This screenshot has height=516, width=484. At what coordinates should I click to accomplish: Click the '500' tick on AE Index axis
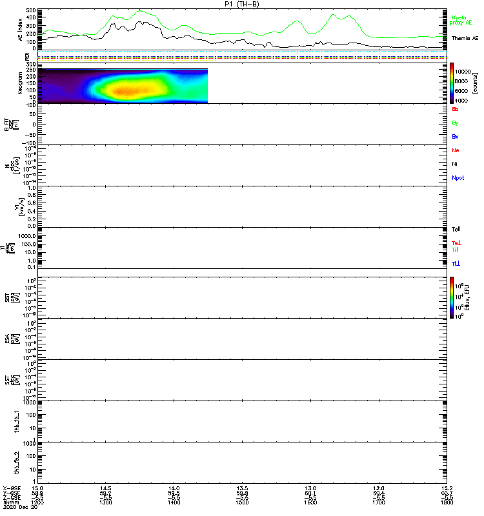30,10
